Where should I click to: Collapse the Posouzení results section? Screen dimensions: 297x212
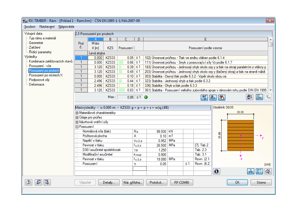point(77,127)
